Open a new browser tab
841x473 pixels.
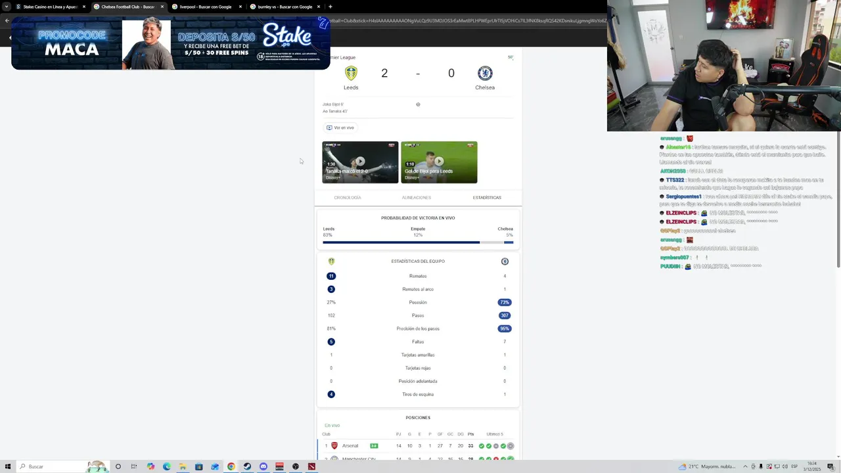point(330,7)
